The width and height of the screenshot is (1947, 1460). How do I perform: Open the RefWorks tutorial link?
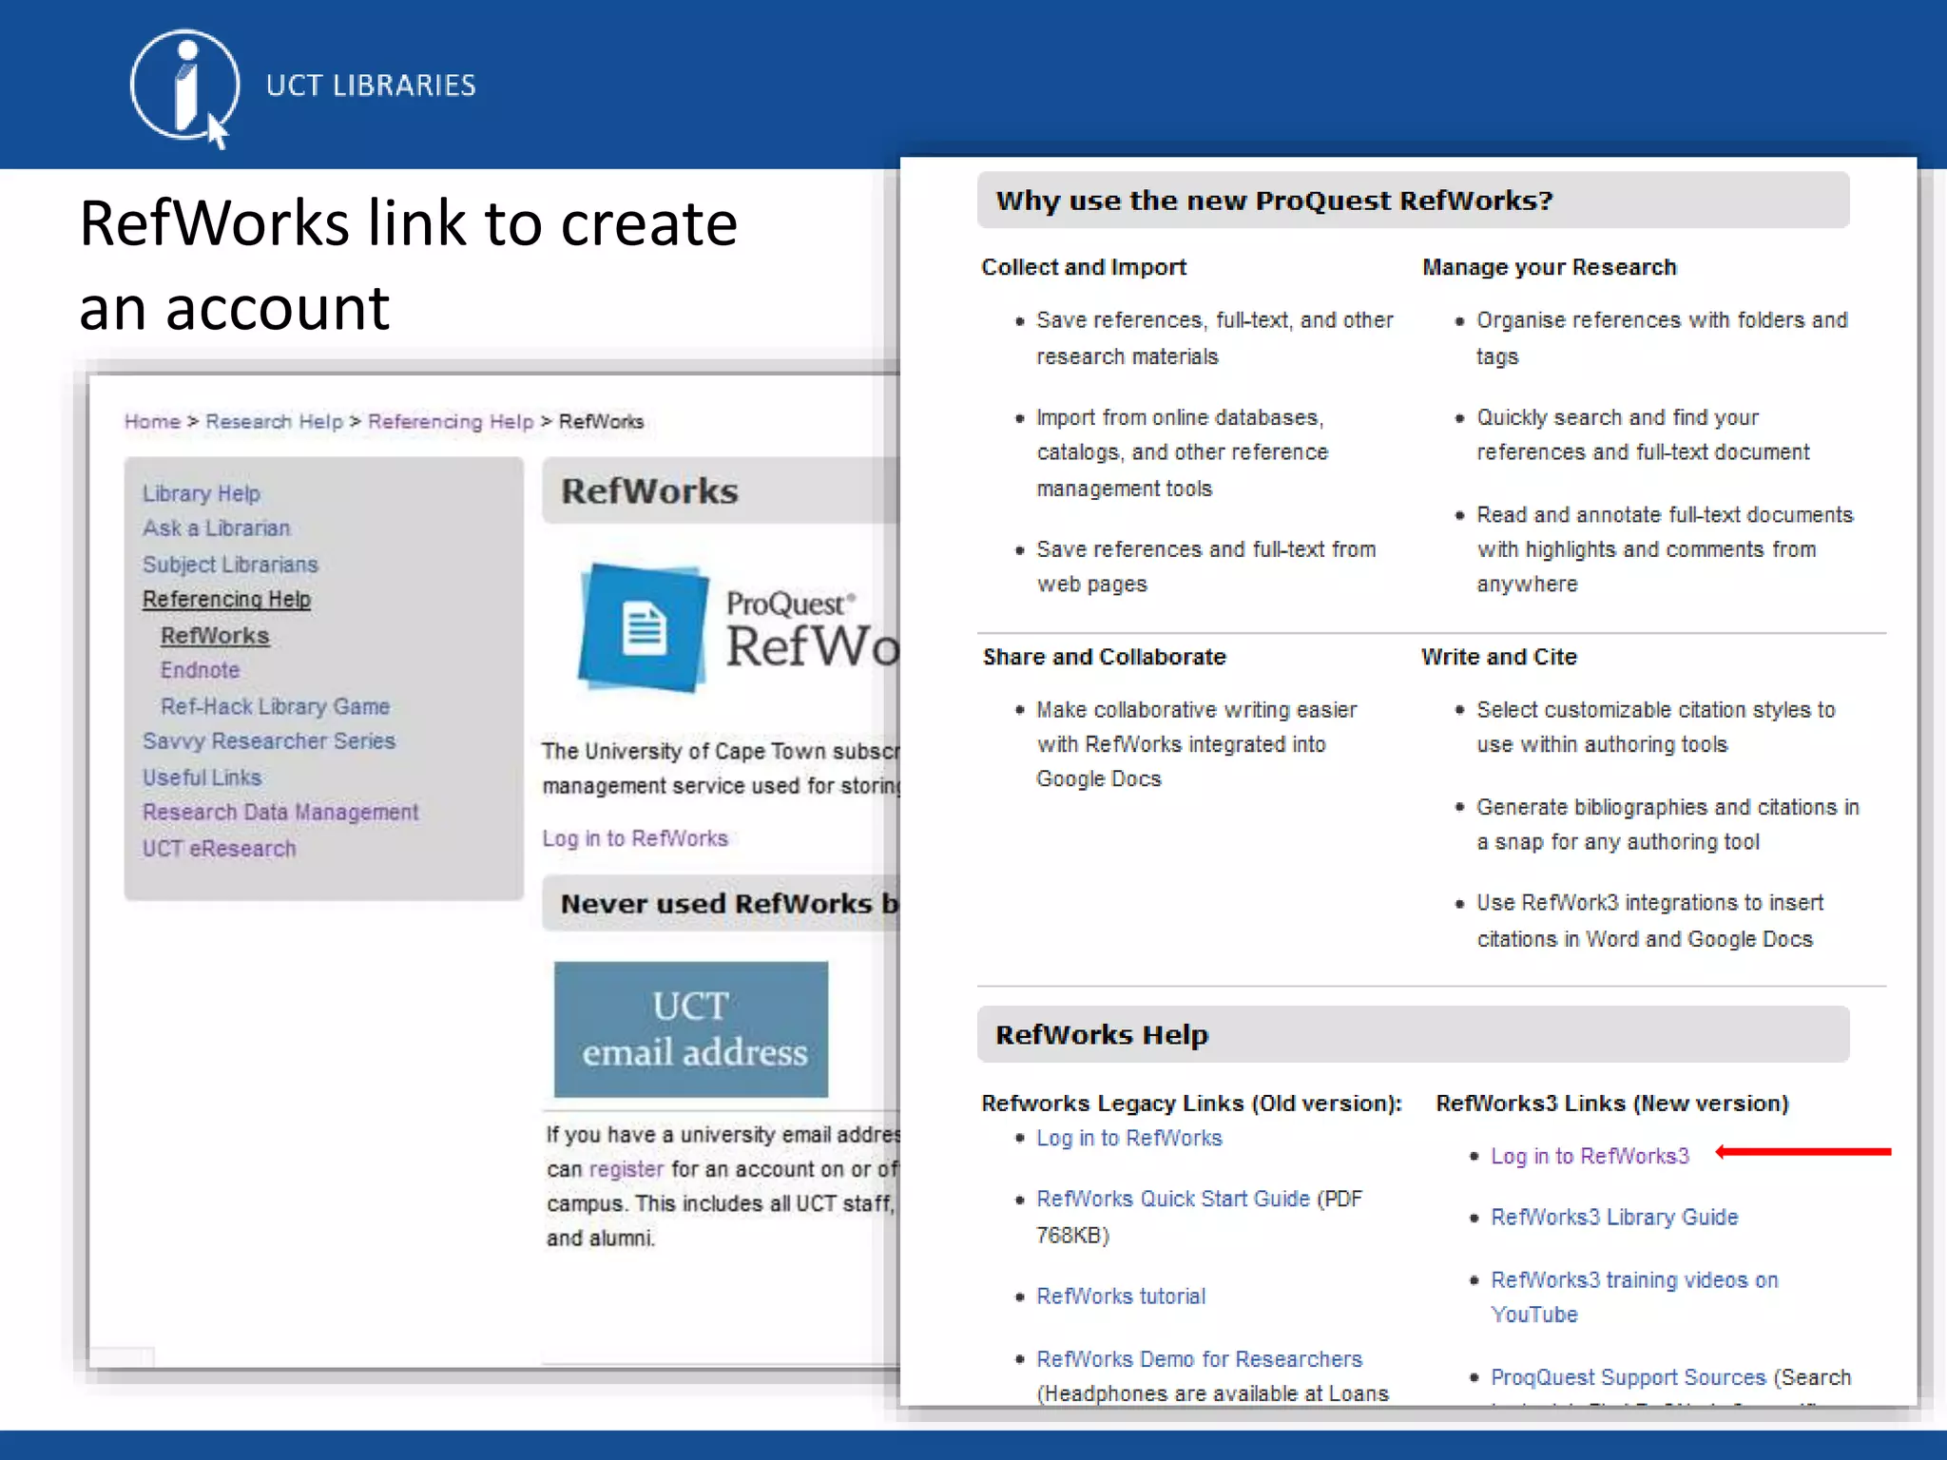pos(1121,1297)
